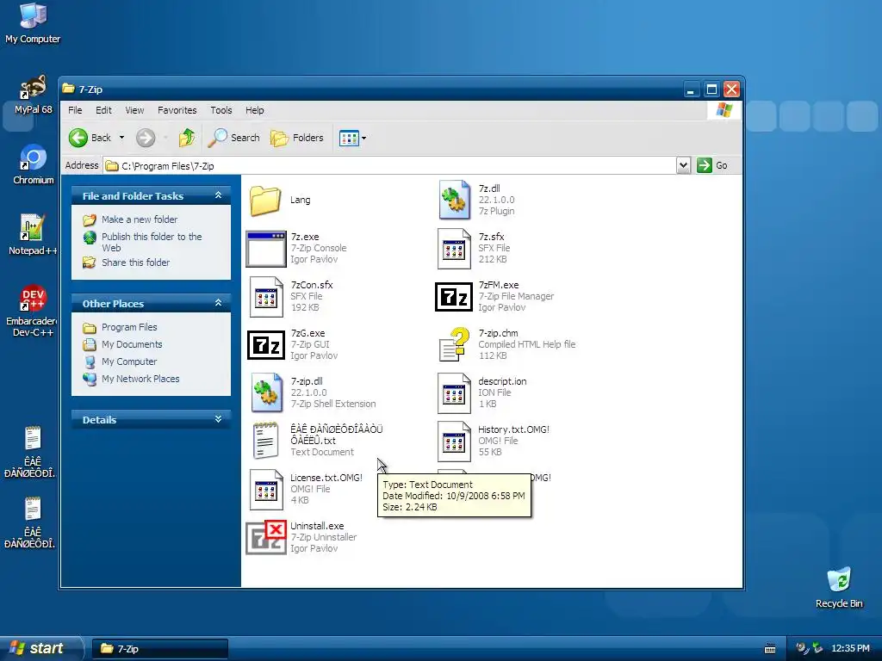Go to My Documents in Other Places
Viewport: 882px width, 661px height.
[x=132, y=344]
